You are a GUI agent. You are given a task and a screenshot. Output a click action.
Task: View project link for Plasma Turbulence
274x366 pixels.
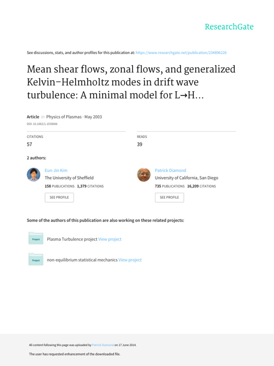point(110,239)
